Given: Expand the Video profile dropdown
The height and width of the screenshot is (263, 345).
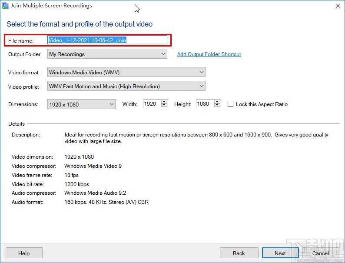Looking at the screenshot, I should (126, 86).
